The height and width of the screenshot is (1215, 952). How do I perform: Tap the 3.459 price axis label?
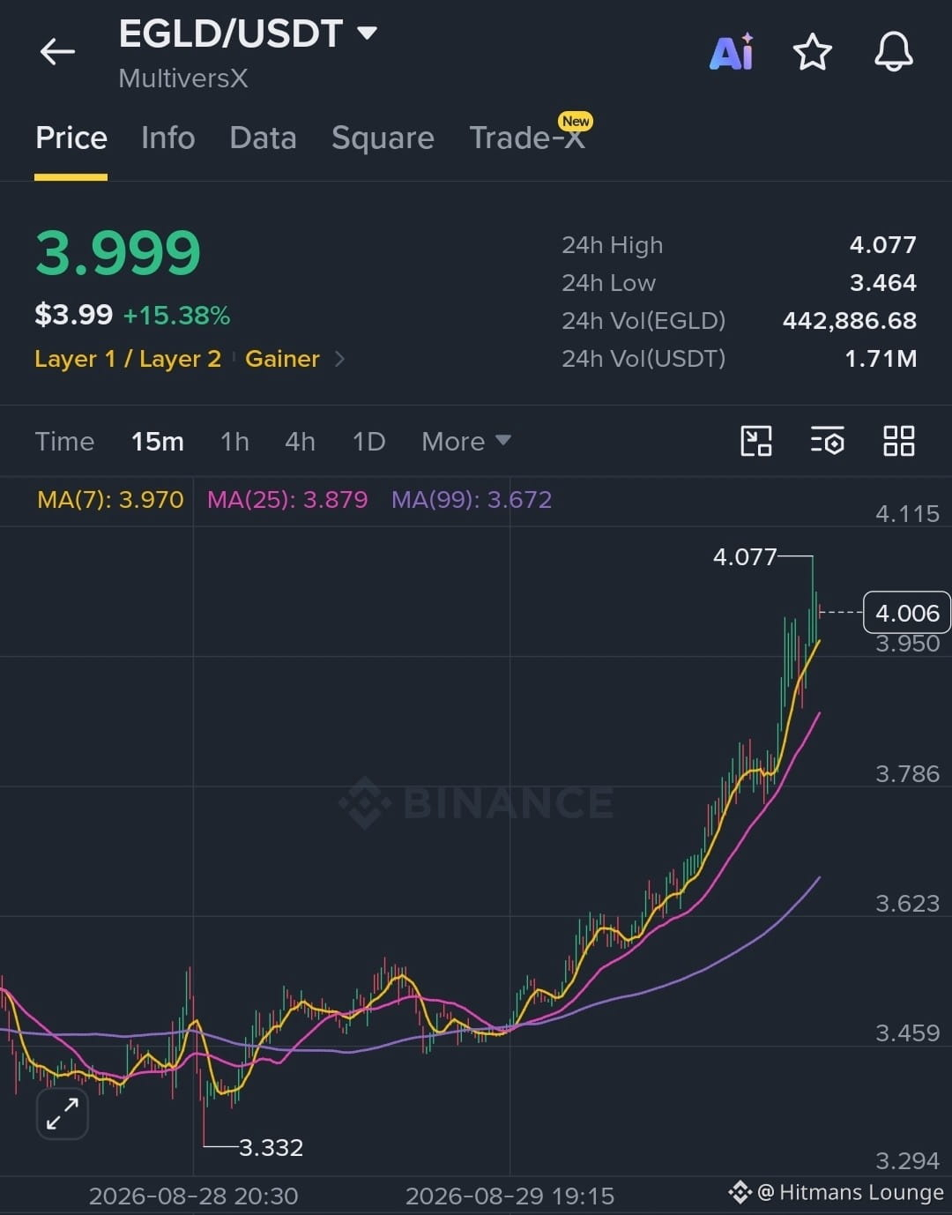click(907, 1033)
